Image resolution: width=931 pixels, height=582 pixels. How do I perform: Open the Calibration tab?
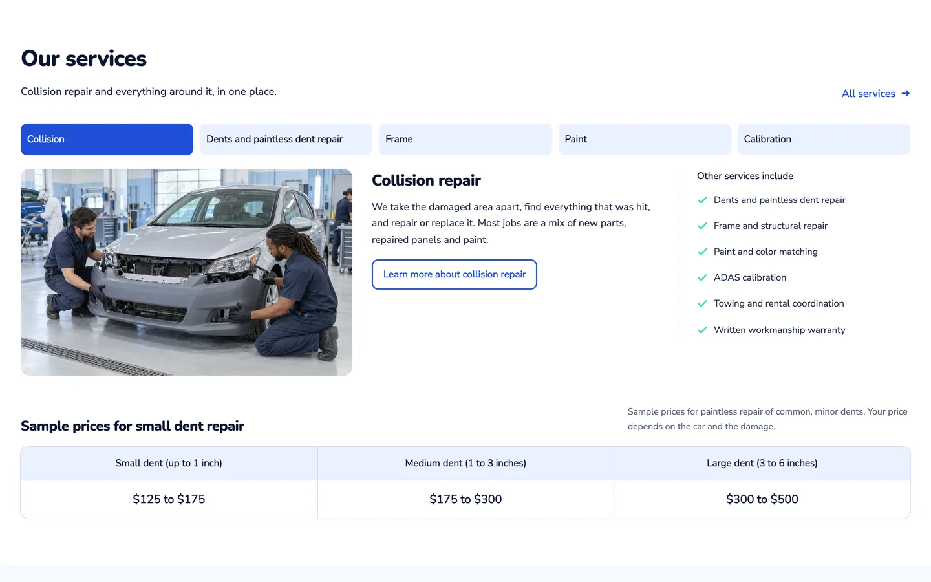pos(824,139)
